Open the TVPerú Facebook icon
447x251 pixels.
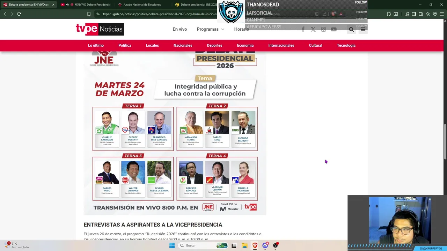pyautogui.click(x=303, y=29)
